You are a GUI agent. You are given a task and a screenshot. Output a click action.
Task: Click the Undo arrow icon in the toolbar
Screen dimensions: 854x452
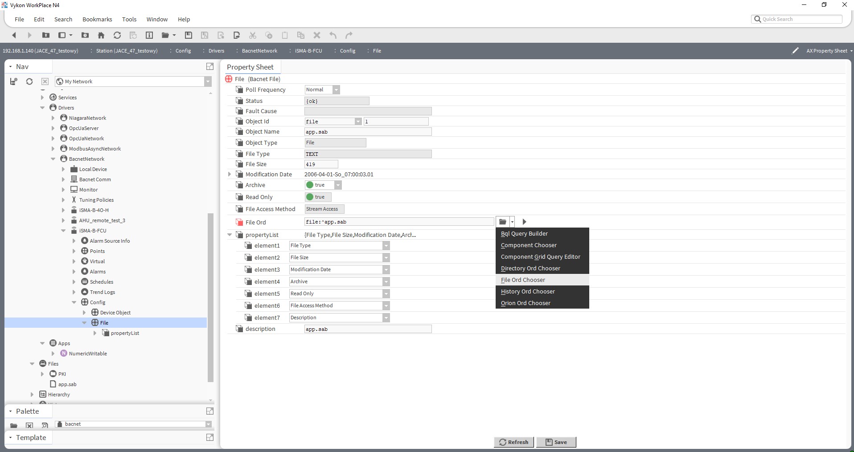coord(333,35)
